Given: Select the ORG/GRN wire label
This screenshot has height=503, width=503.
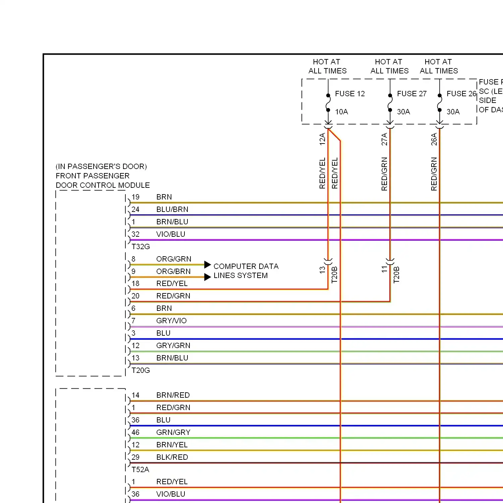Looking at the screenshot, I should pos(174,259).
